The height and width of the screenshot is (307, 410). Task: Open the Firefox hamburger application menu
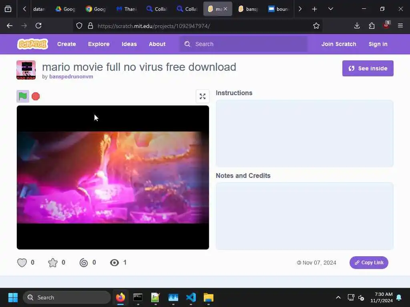point(400,26)
